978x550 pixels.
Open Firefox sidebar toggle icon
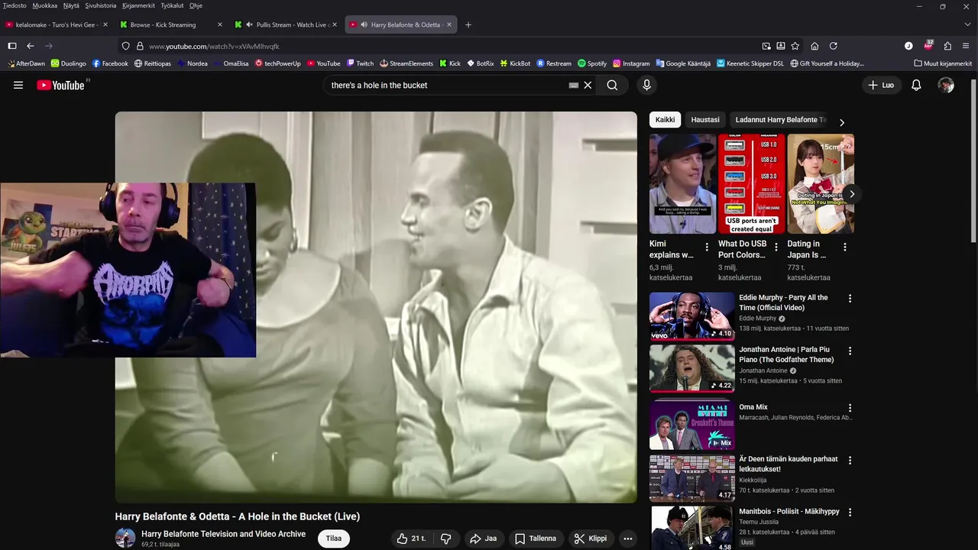(11, 46)
